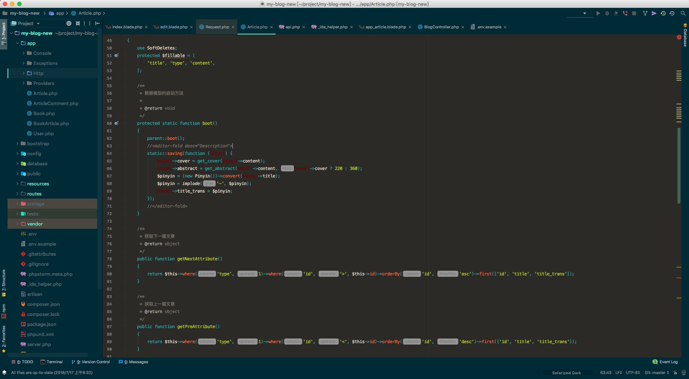Screen dimensions: 689x379
Task: Close the Request.php tab
Action: click(x=233, y=27)
